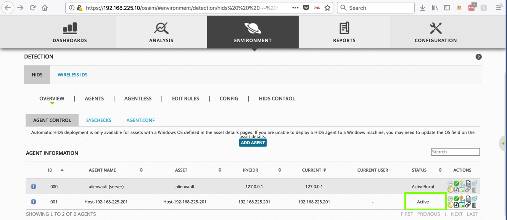The width and height of the screenshot is (507, 220).
Task: Bookmark this page with the star icon
Action: click(327, 8)
